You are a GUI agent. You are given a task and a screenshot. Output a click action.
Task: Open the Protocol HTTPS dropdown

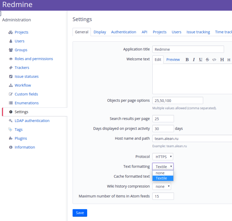point(163,157)
